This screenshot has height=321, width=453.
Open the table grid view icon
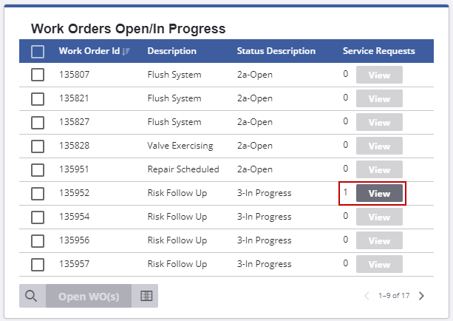click(146, 296)
